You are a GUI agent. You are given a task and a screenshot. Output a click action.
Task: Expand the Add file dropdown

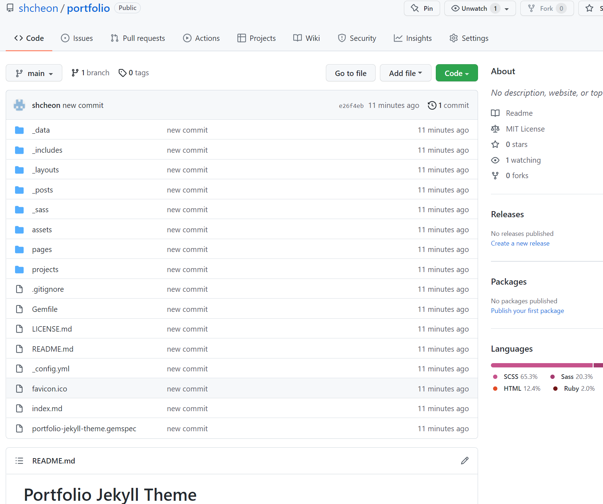click(x=405, y=73)
